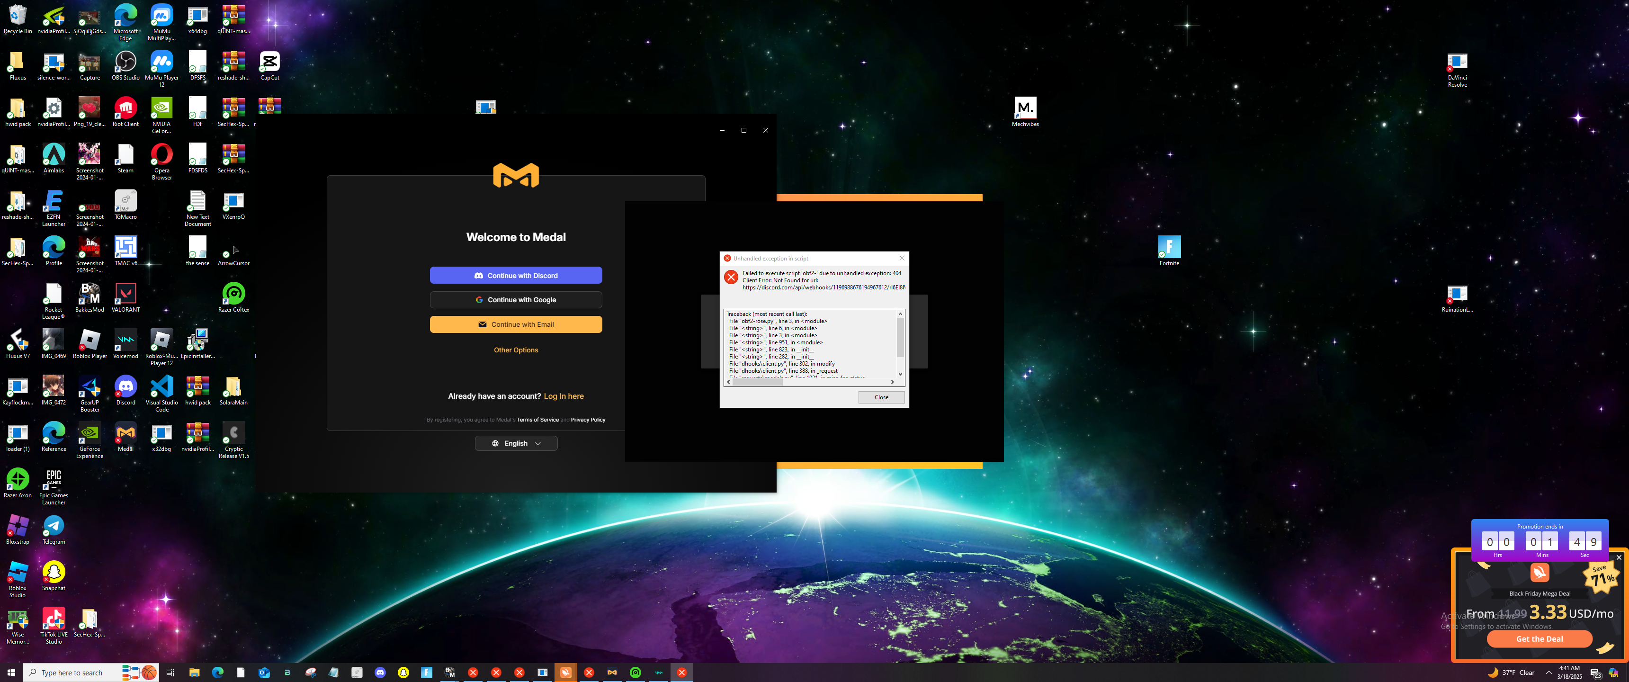Image resolution: width=1629 pixels, height=682 pixels.
Task: Open VALORANT desktop shortcut
Action: pyautogui.click(x=125, y=295)
